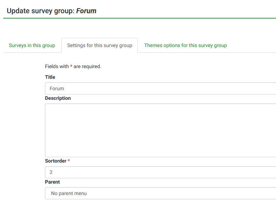Click the 'No parent menu' selected option
Viewport: 276px width, 210px height.
click(x=69, y=193)
